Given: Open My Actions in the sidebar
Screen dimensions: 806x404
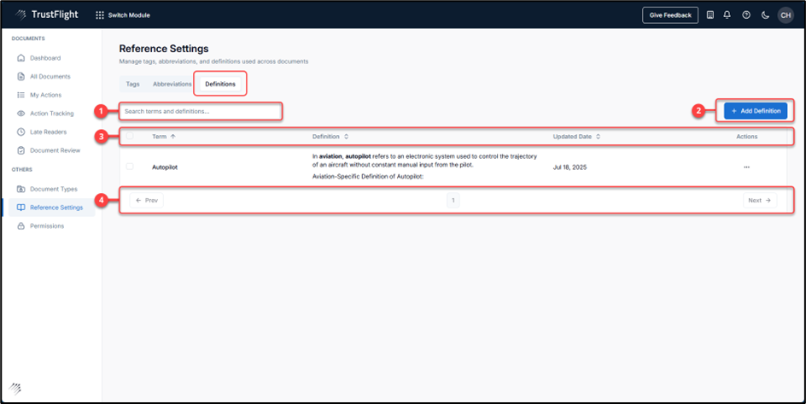Looking at the screenshot, I should 46,95.
